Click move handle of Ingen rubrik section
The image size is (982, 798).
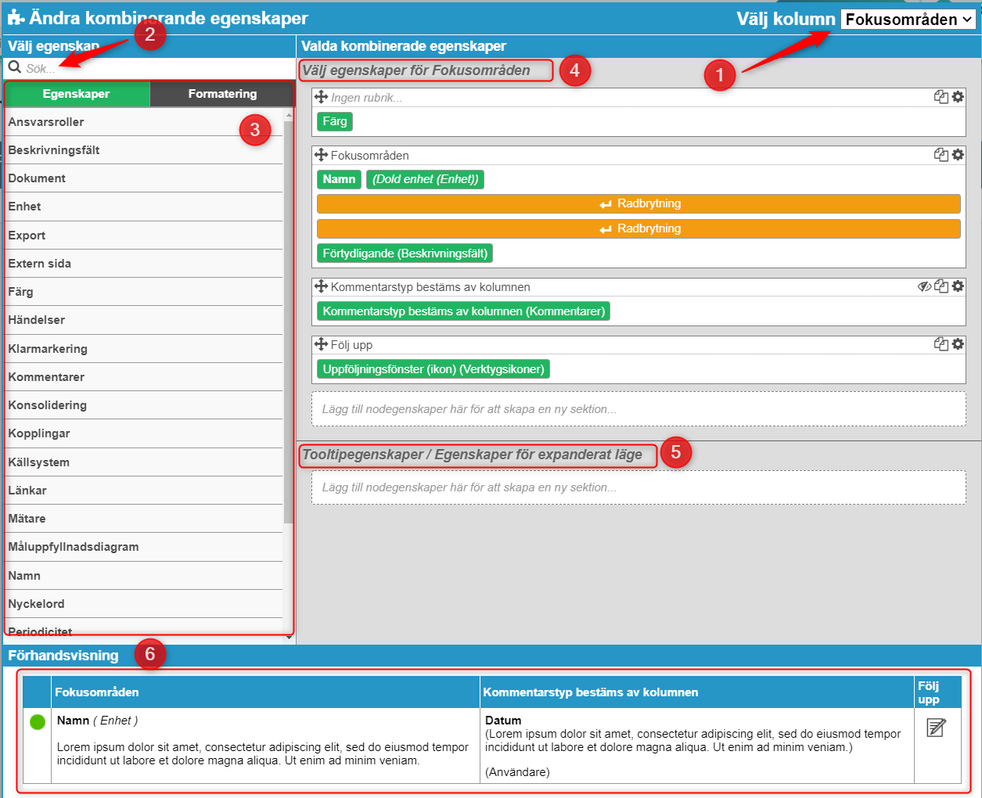point(322,97)
